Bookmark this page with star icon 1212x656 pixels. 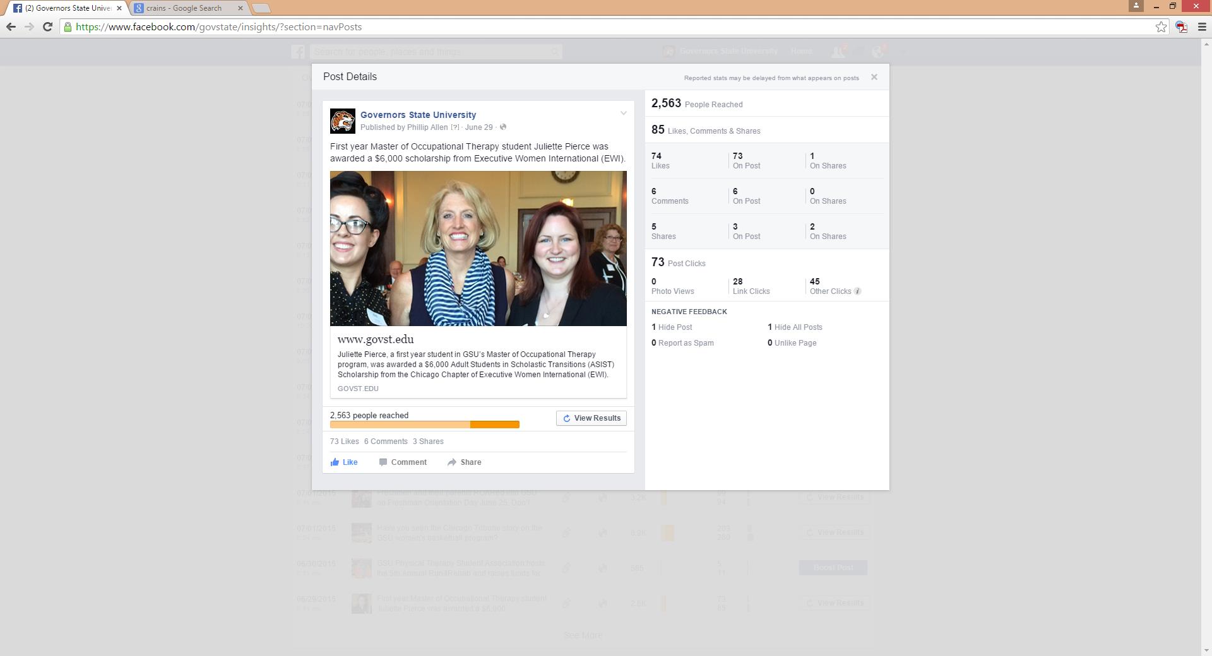click(x=1161, y=26)
